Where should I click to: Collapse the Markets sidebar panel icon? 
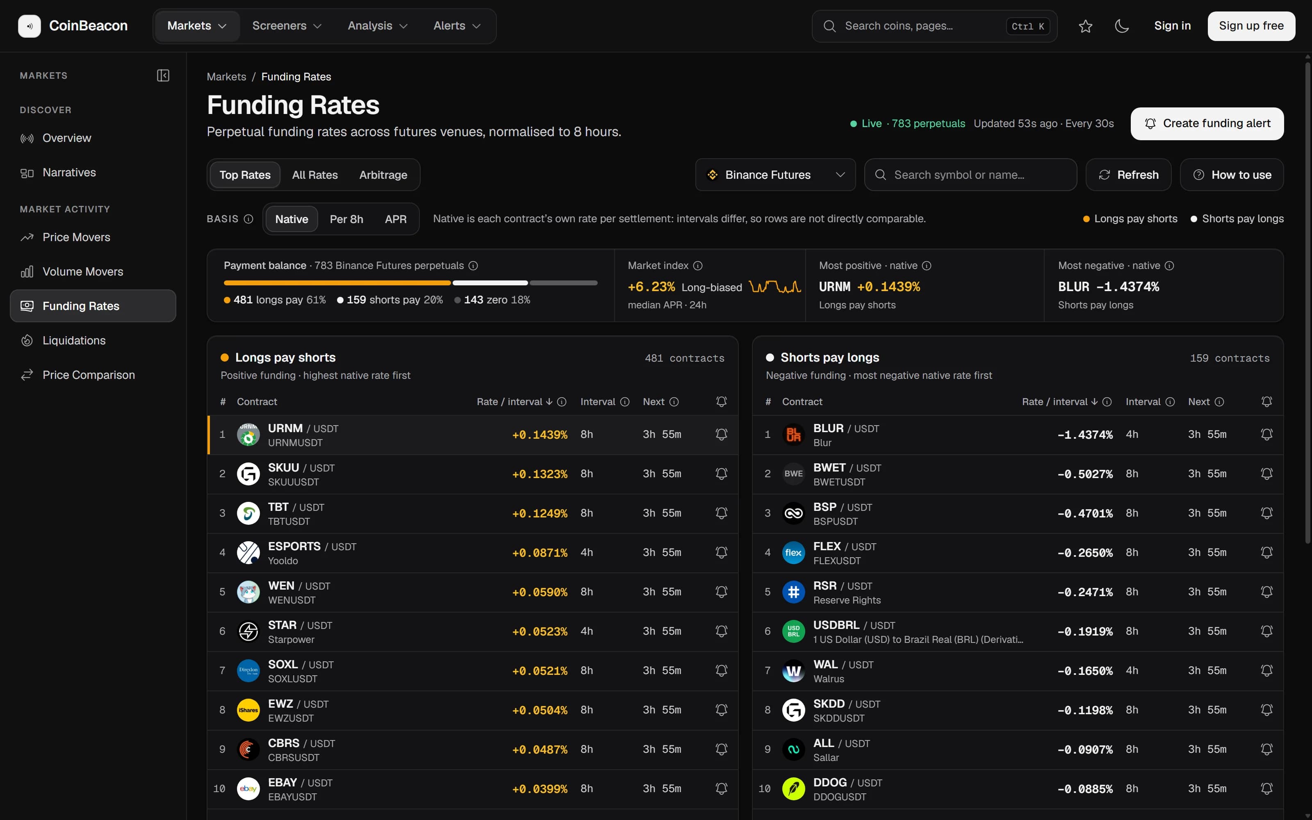pyautogui.click(x=163, y=75)
